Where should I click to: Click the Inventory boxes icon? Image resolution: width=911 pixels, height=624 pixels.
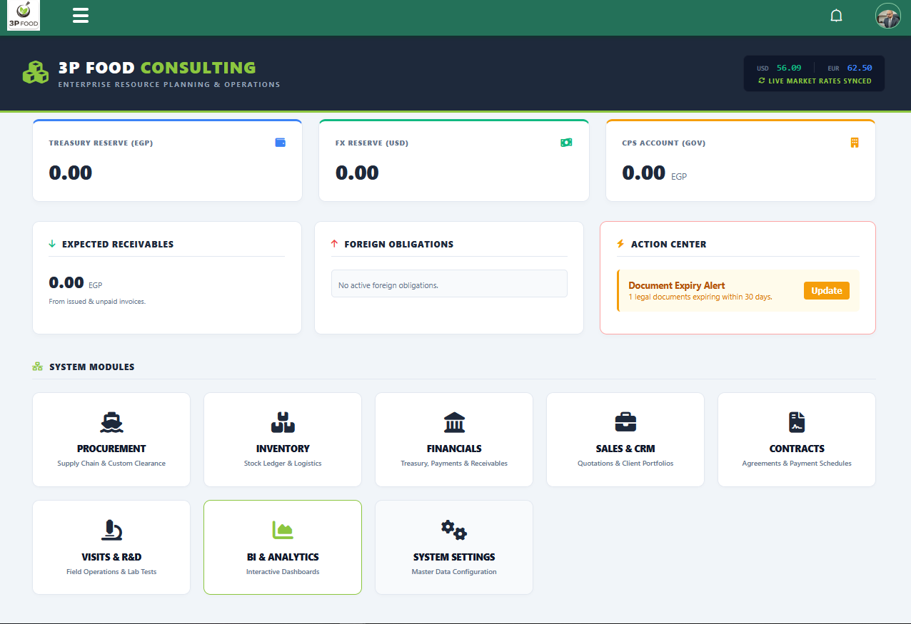coord(283,422)
